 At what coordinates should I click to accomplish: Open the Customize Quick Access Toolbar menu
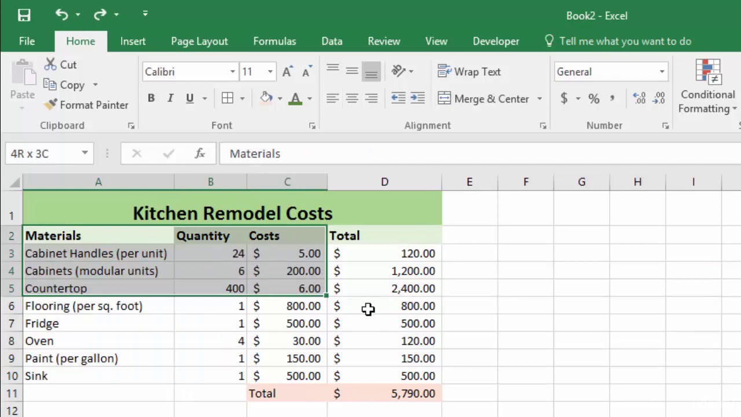point(145,14)
